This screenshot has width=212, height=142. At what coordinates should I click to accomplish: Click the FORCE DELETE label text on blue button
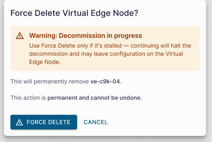click(49, 122)
